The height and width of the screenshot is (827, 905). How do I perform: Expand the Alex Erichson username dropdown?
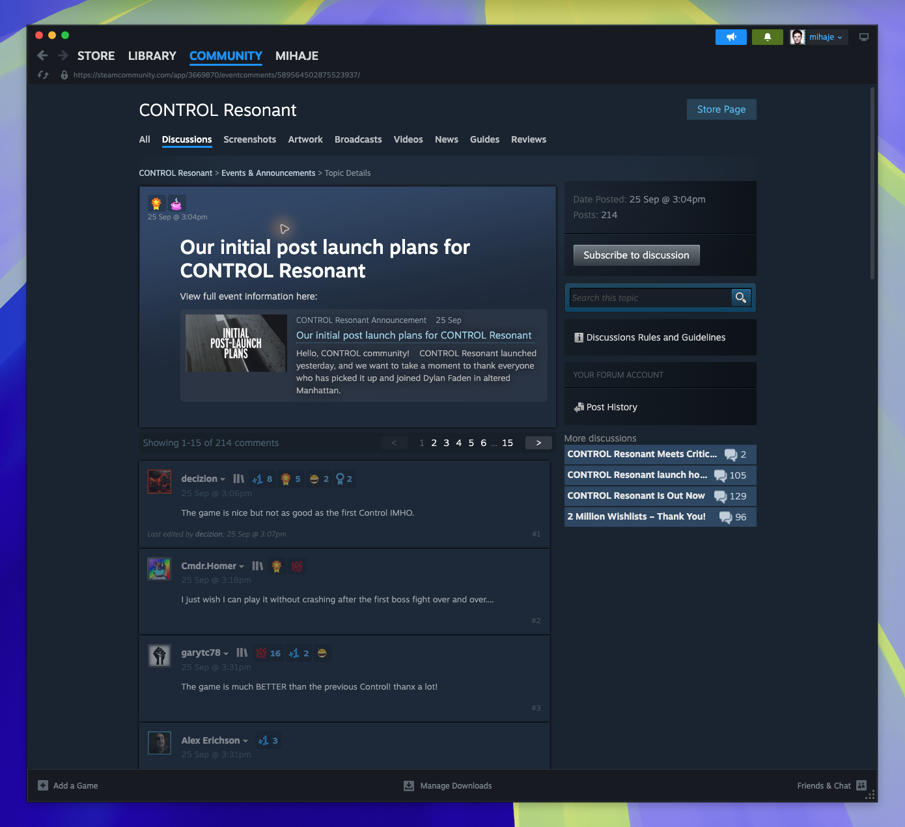245,741
